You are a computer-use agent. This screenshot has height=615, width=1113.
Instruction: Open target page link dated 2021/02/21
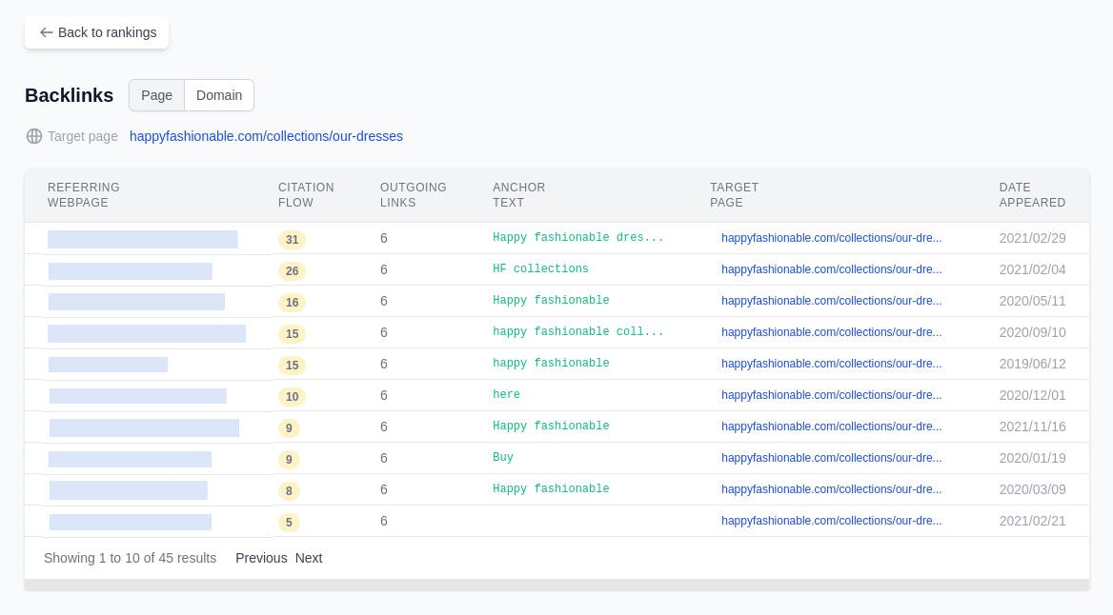click(x=831, y=521)
